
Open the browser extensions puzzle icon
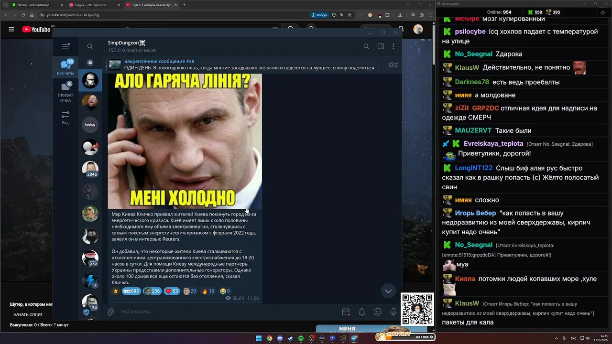click(387, 15)
